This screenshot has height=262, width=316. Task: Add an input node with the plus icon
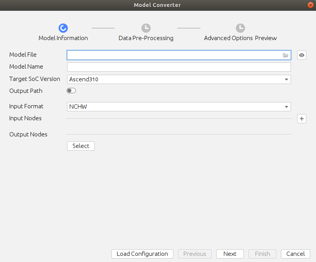pos(302,119)
